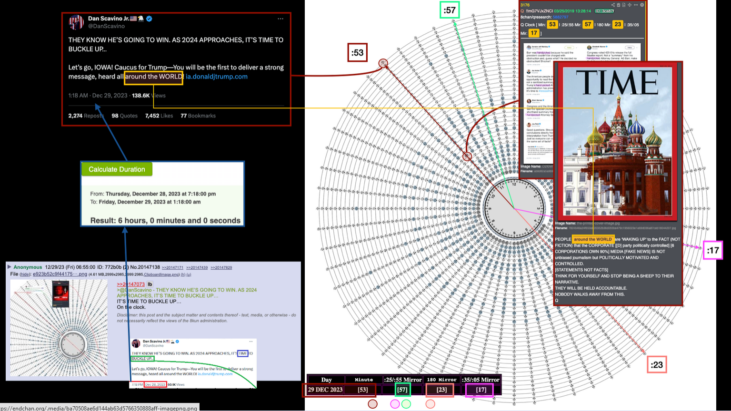This screenshot has width=731, height=411.
Task: Click the red circle marker at the :53 spoke
Action: coord(383,63)
